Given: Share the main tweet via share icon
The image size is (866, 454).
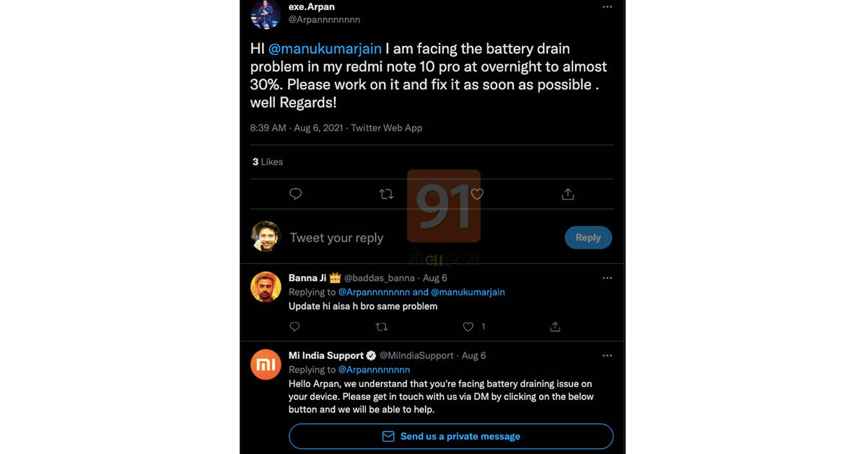Looking at the screenshot, I should 568,194.
